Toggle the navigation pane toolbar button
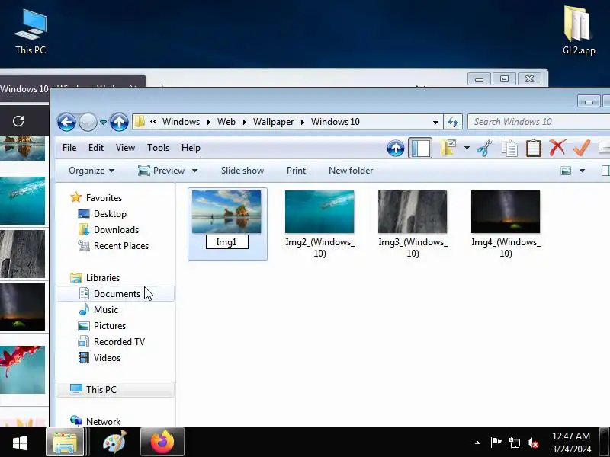This screenshot has width=610, height=457. (420, 148)
